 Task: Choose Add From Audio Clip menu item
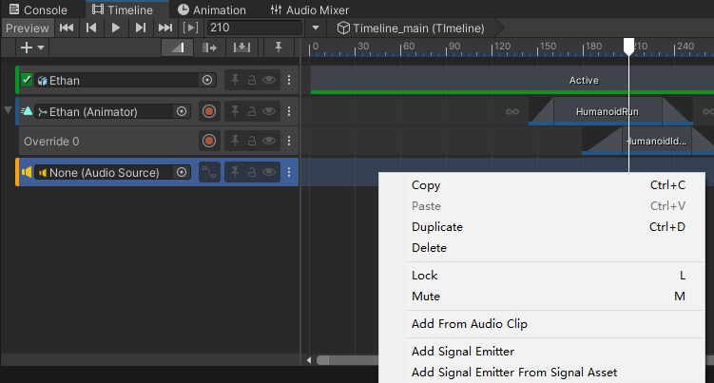click(469, 324)
